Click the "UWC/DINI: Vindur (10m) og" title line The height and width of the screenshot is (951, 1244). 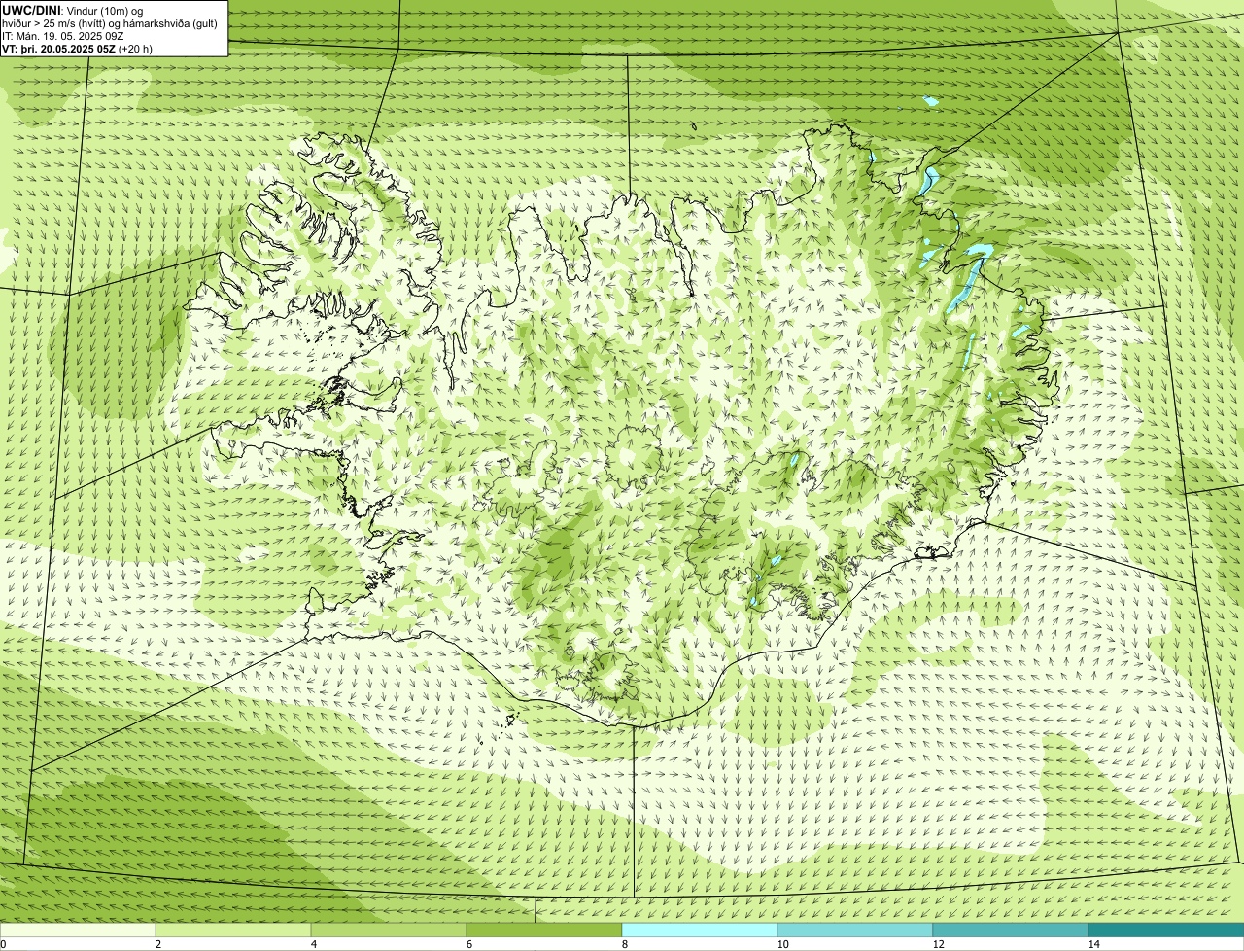coord(72,11)
